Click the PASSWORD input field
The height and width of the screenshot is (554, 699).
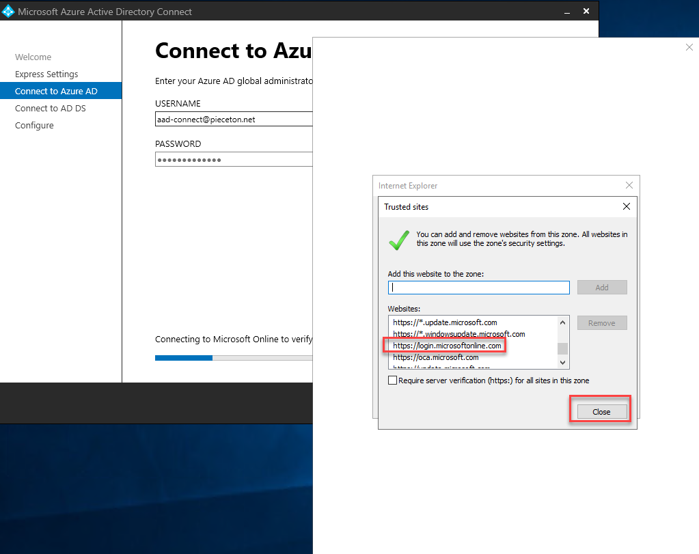click(x=234, y=160)
